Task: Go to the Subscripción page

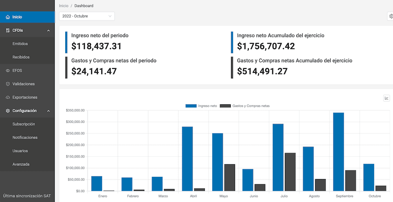Action: point(24,124)
